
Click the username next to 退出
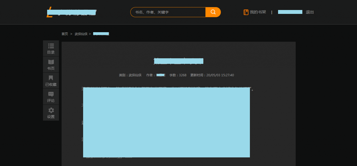(290, 12)
